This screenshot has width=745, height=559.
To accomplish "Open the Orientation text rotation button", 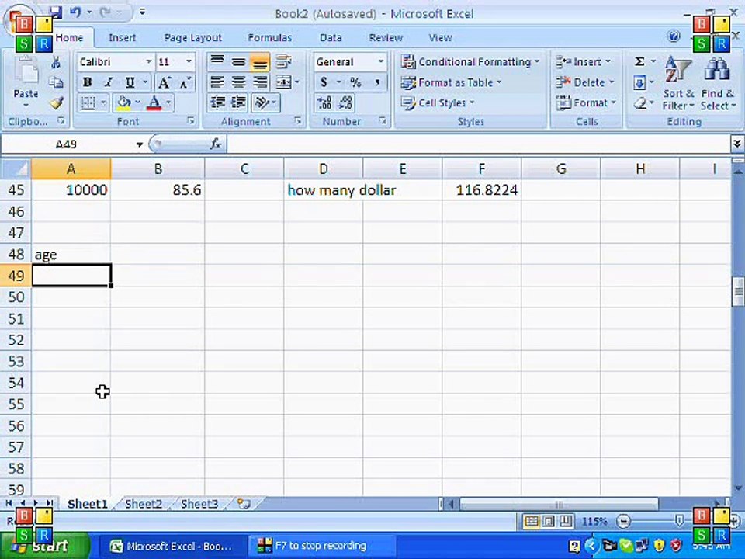I will point(262,102).
